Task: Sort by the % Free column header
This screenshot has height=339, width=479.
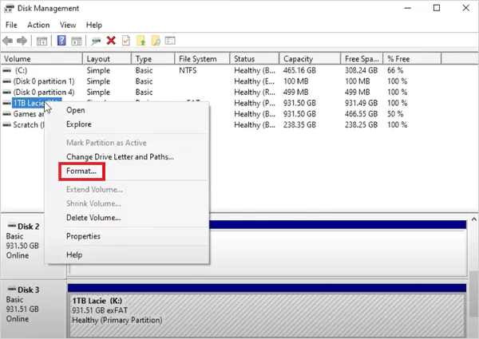Action: tap(412, 58)
